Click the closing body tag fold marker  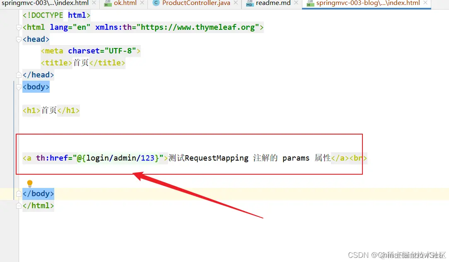tap(19, 194)
